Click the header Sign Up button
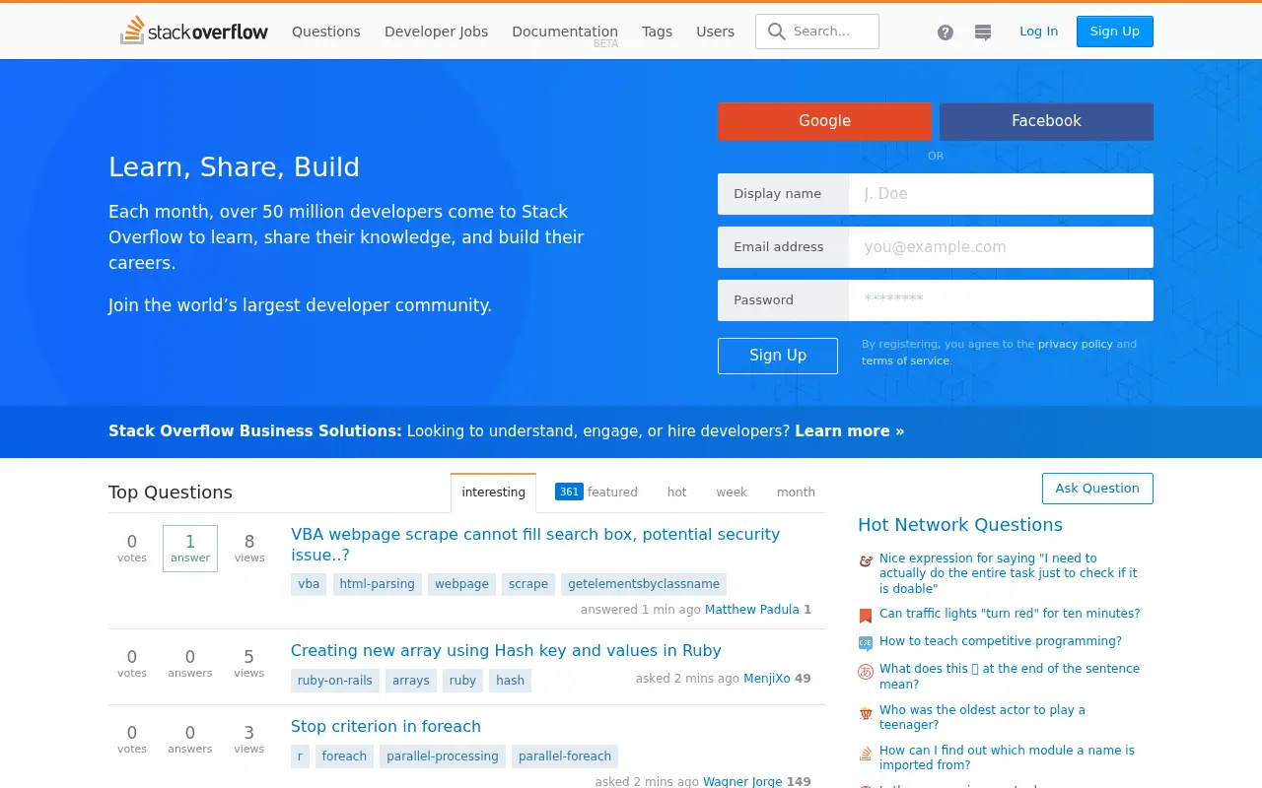The image size is (1262, 788). [1115, 32]
